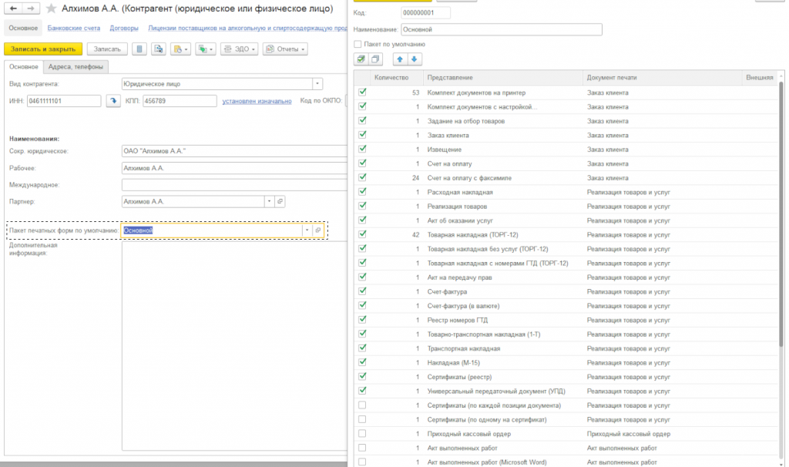Open the 'Банковские счета' section
Screen dimensions: 789x467
(x=74, y=28)
